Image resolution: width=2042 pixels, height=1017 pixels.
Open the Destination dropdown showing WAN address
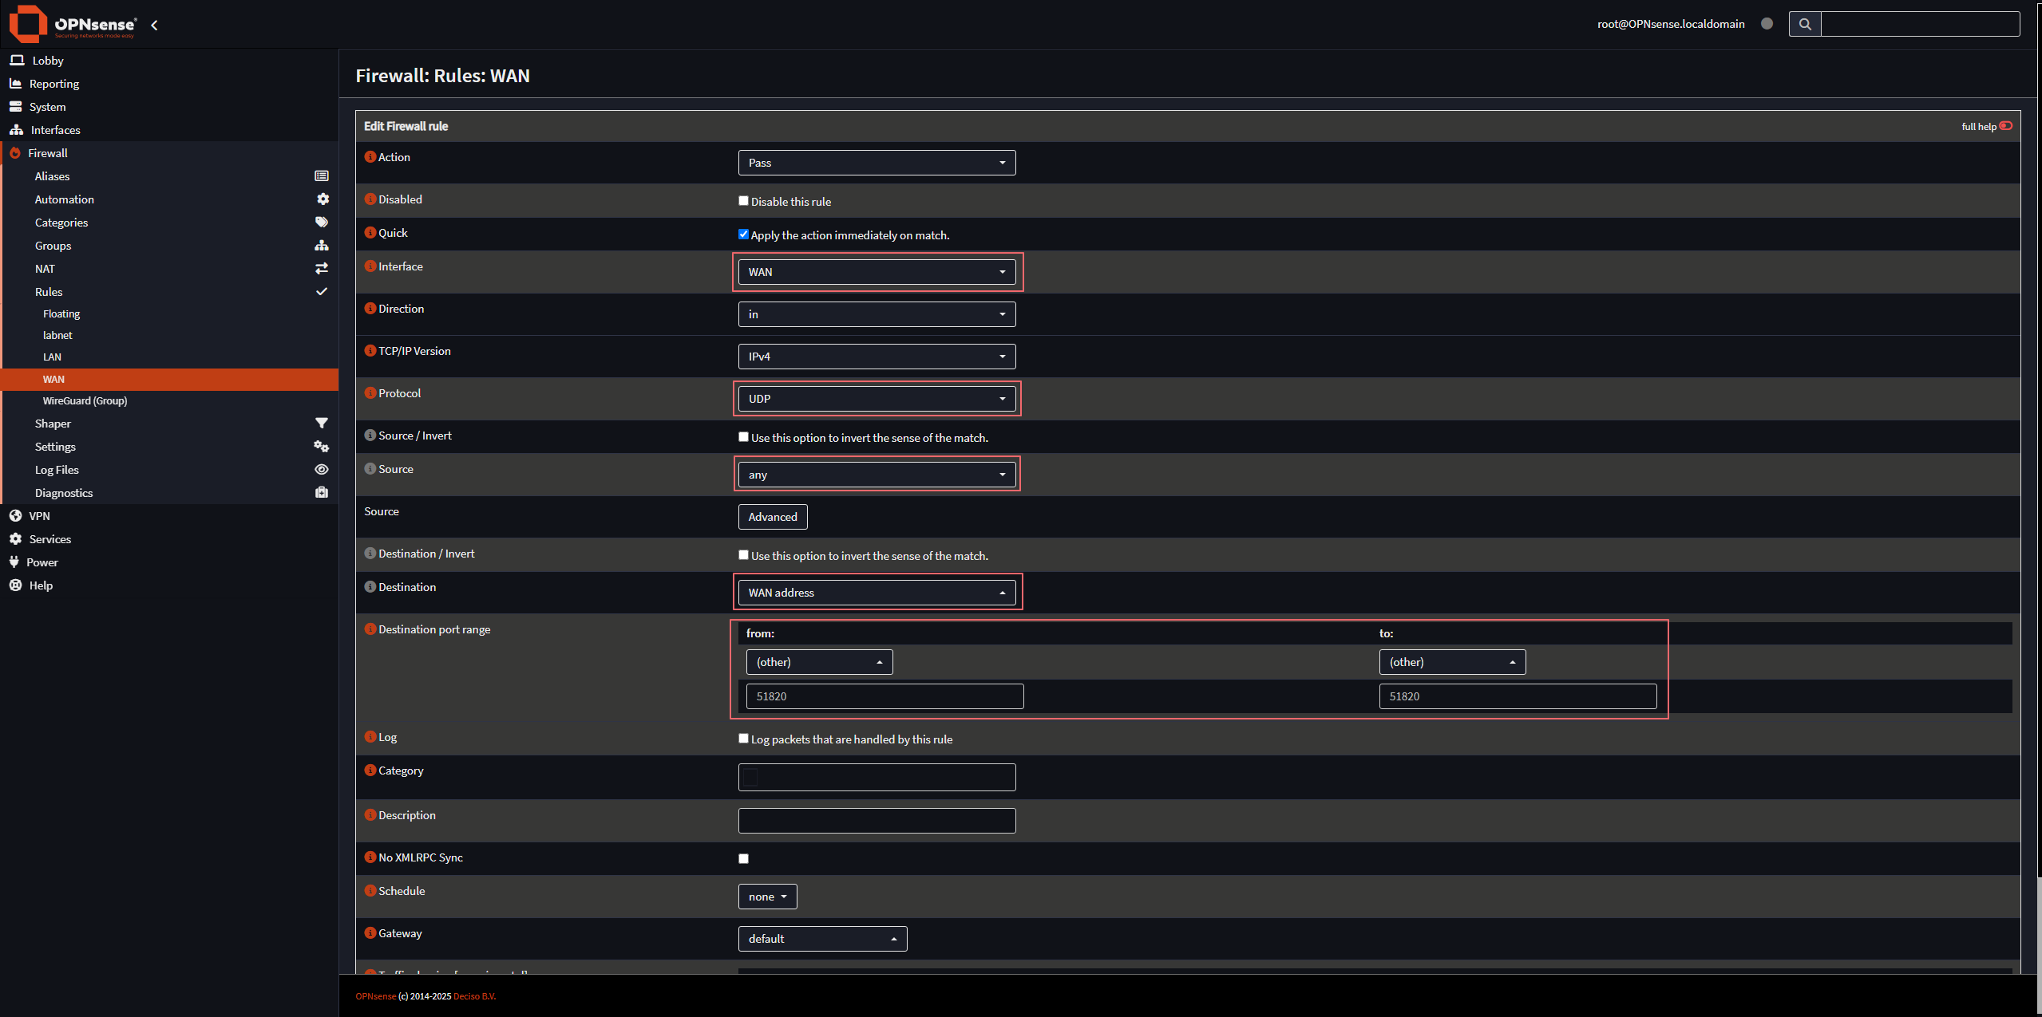[x=877, y=592]
